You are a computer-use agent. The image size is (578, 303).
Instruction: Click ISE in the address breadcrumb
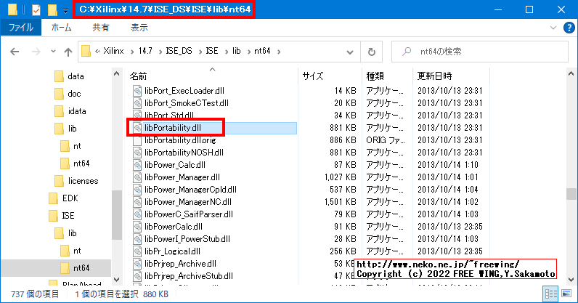click(211, 51)
